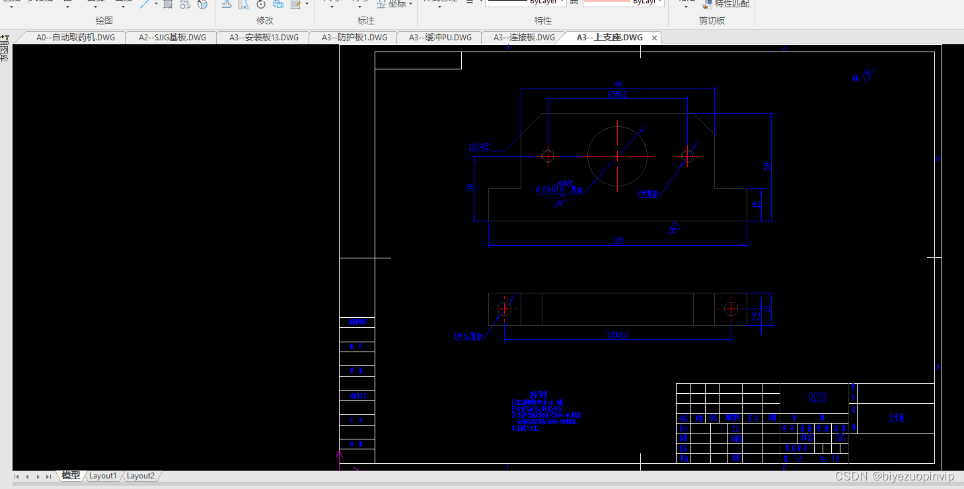Viewport: 964px width, 489px height.
Task: Select the 上支座 part name in title block
Action: pyautogui.click(x=896, y=418)
